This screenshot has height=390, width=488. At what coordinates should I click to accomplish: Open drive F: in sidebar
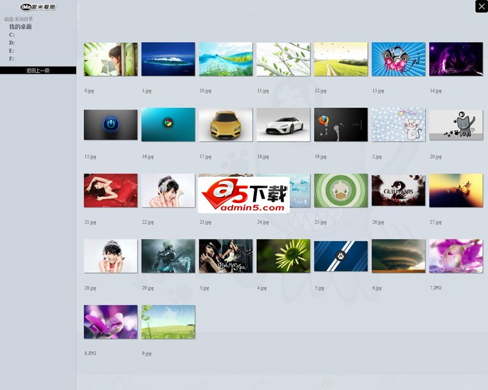coord(12,58)
